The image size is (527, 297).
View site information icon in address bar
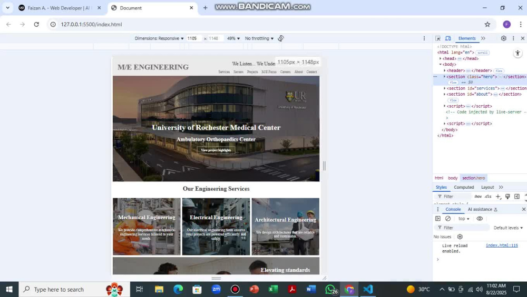tap(53, 25)
